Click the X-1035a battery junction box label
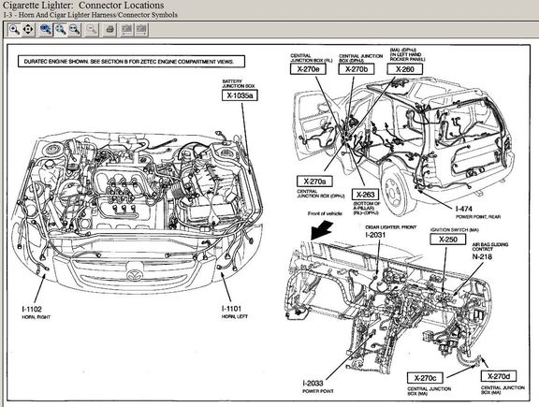The width and height of the screenshot is (539, 407). pos(240,95)
